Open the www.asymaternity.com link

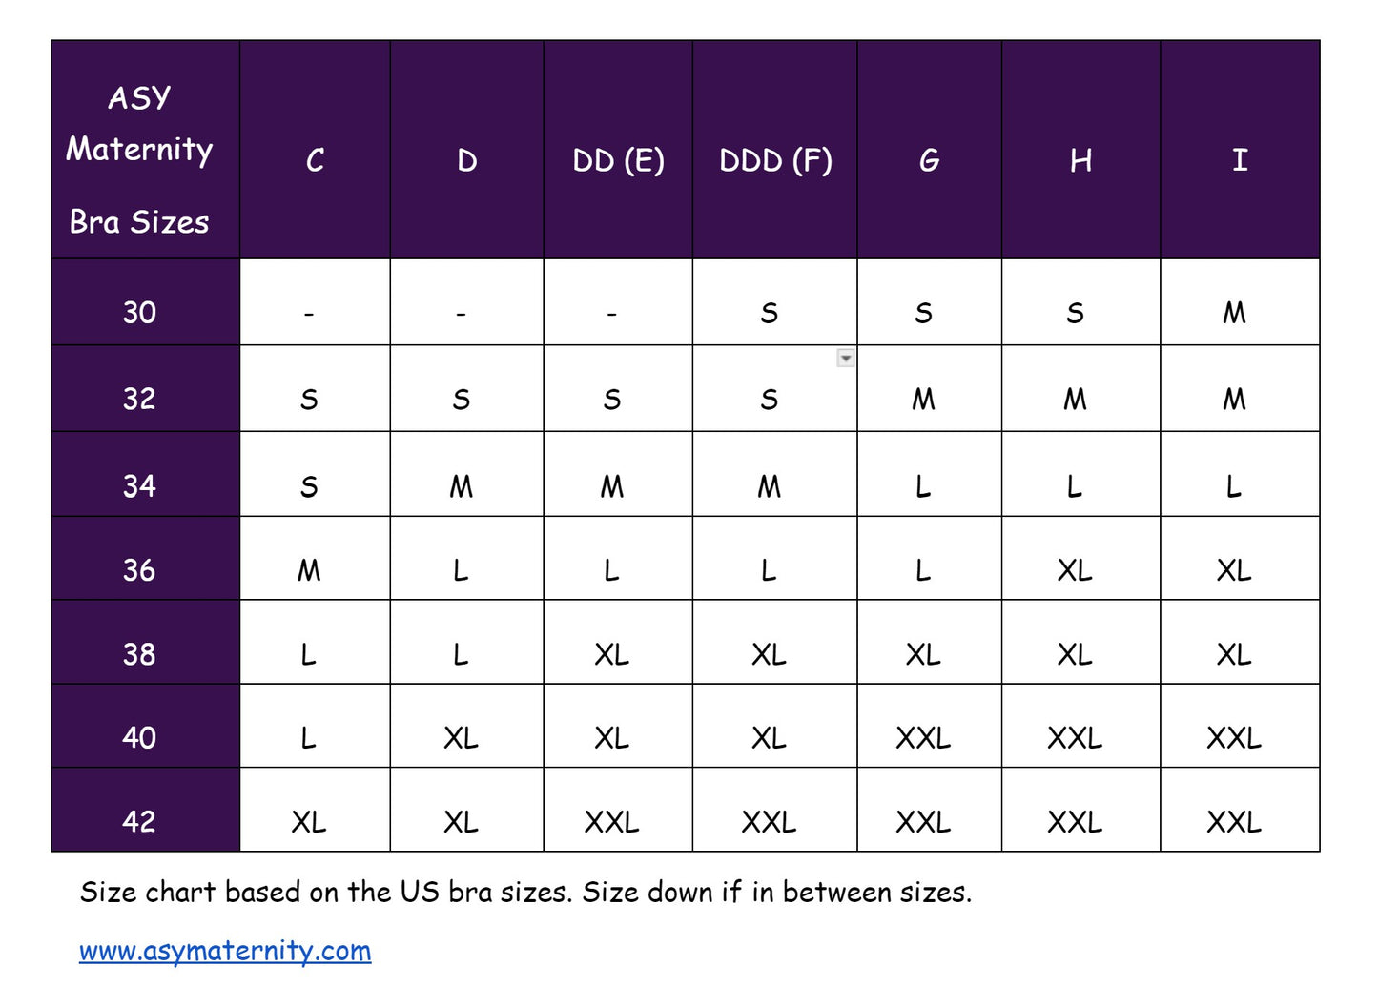(x=225, y=951)
